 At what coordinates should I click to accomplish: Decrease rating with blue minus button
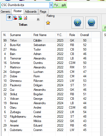[x=91, y=23]
